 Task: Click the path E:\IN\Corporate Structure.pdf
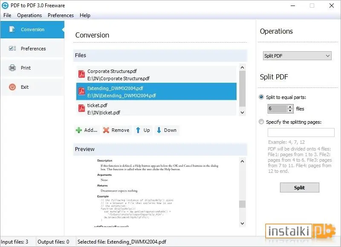pyautogui.click(x=118, y=78)
